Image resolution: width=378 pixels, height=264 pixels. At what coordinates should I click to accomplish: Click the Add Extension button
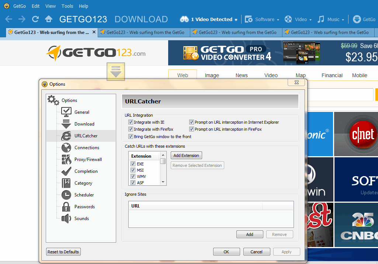pyautogui.click(x=186, y=155)
